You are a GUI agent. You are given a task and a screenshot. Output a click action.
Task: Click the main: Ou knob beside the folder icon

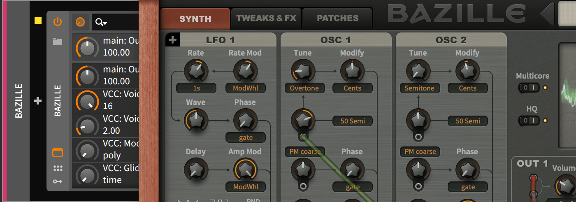coord(87,48)
